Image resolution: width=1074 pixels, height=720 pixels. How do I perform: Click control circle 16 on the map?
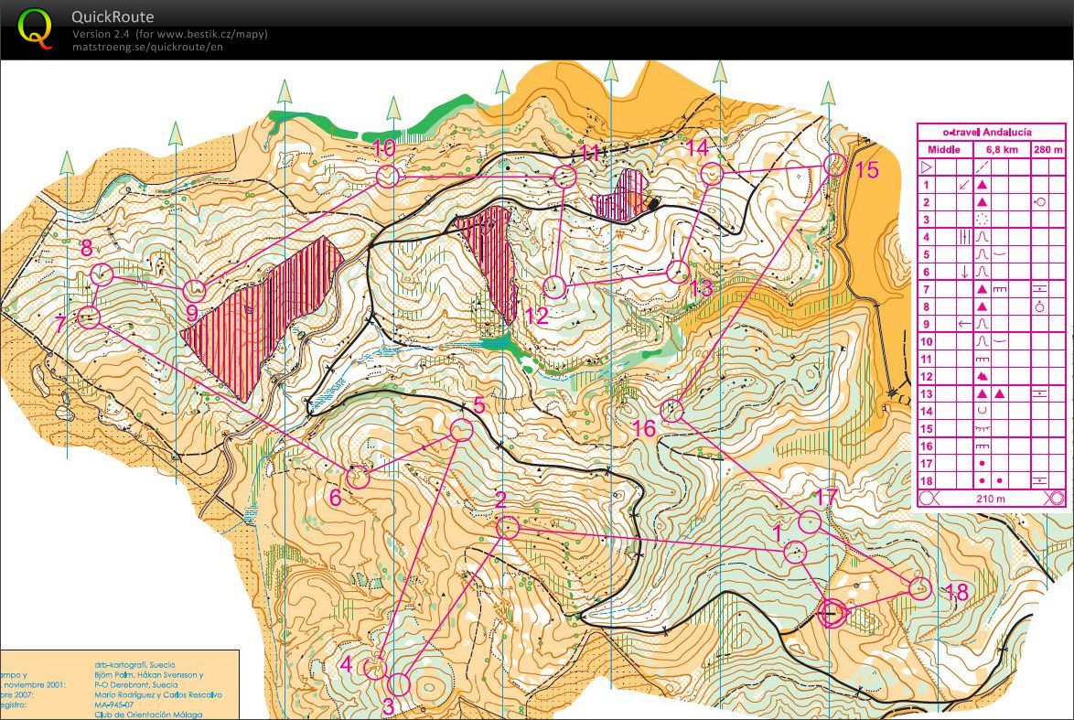(672, 411)
